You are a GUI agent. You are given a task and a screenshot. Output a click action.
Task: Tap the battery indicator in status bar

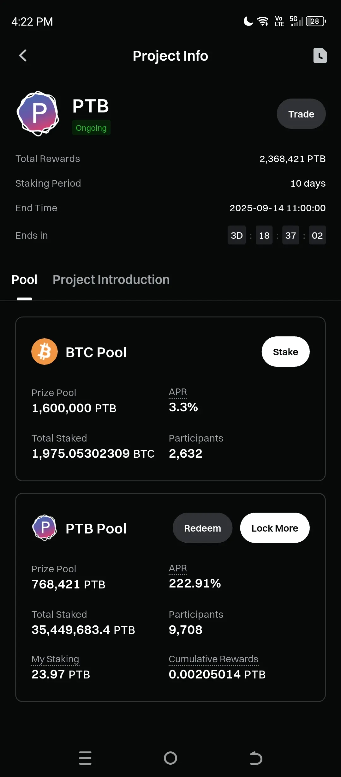(316, 21)
